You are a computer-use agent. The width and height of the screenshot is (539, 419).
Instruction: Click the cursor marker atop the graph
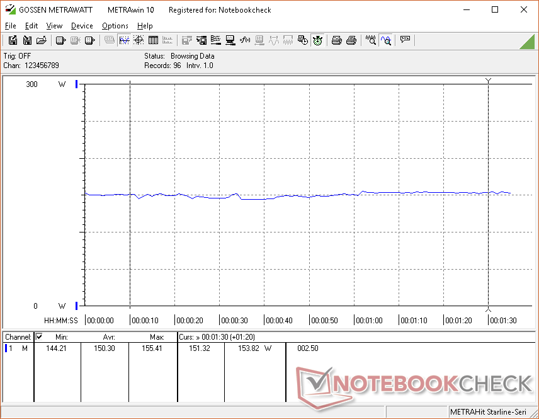click(x=488, y=81)
